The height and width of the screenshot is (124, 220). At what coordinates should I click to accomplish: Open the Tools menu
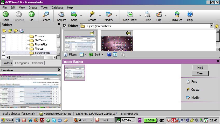click(x=44, y=7)
